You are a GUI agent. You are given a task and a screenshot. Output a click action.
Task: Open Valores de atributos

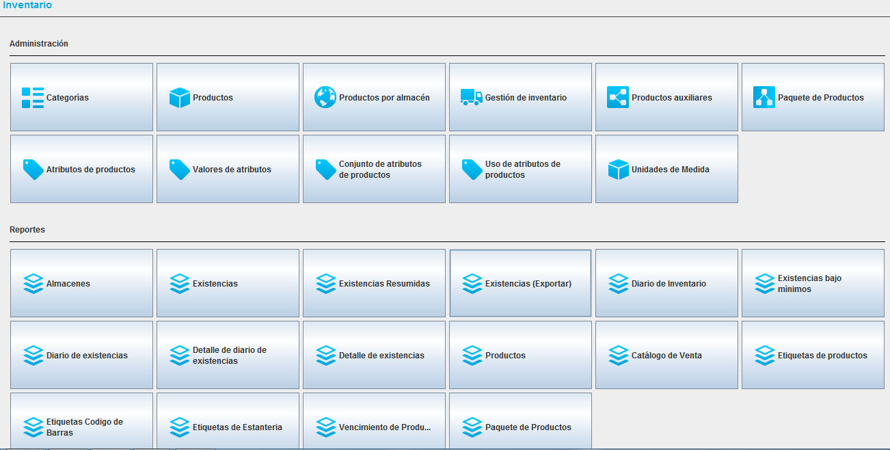[228, 169]
